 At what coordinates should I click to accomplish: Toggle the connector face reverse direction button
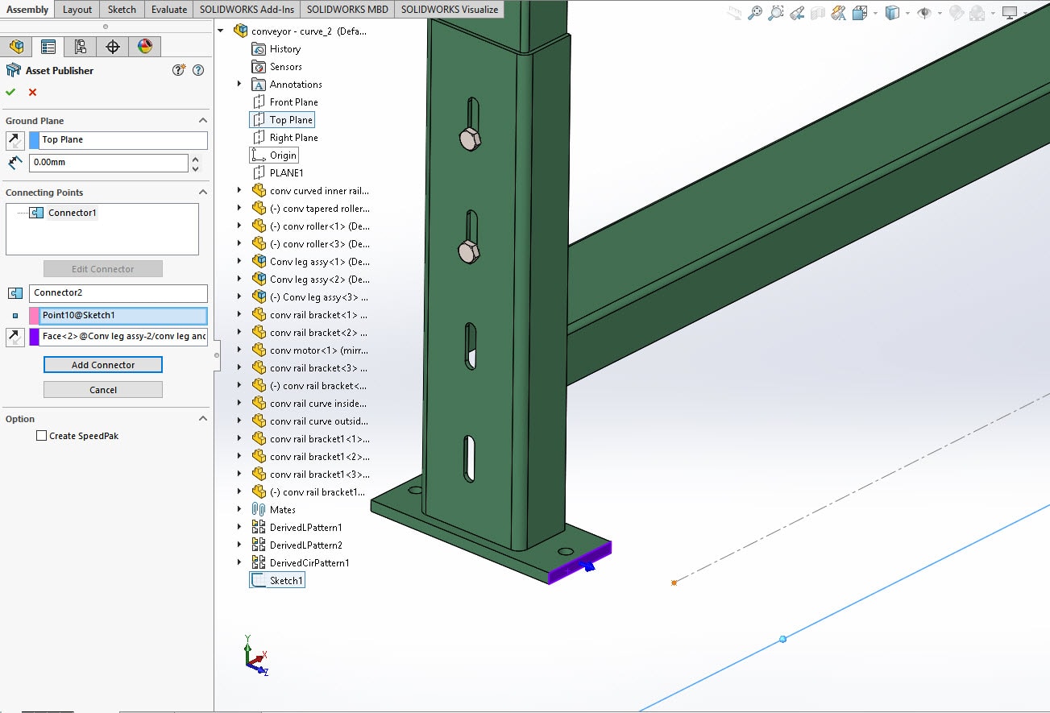point(15,337)
